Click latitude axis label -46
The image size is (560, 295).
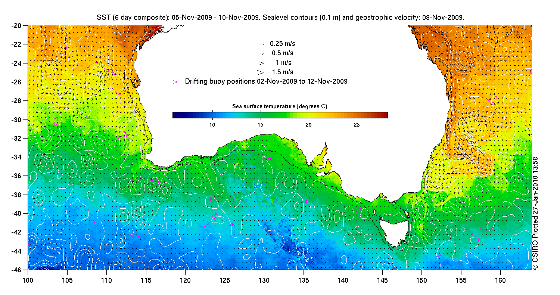[x=16, y=270]
